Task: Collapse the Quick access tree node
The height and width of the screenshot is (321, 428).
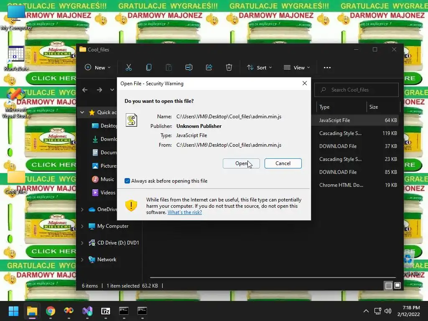Action: 82,112
